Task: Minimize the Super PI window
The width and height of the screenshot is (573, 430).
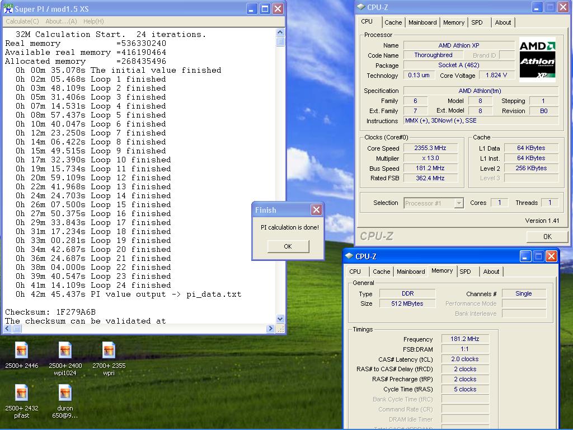Action: tap(251, 9)
